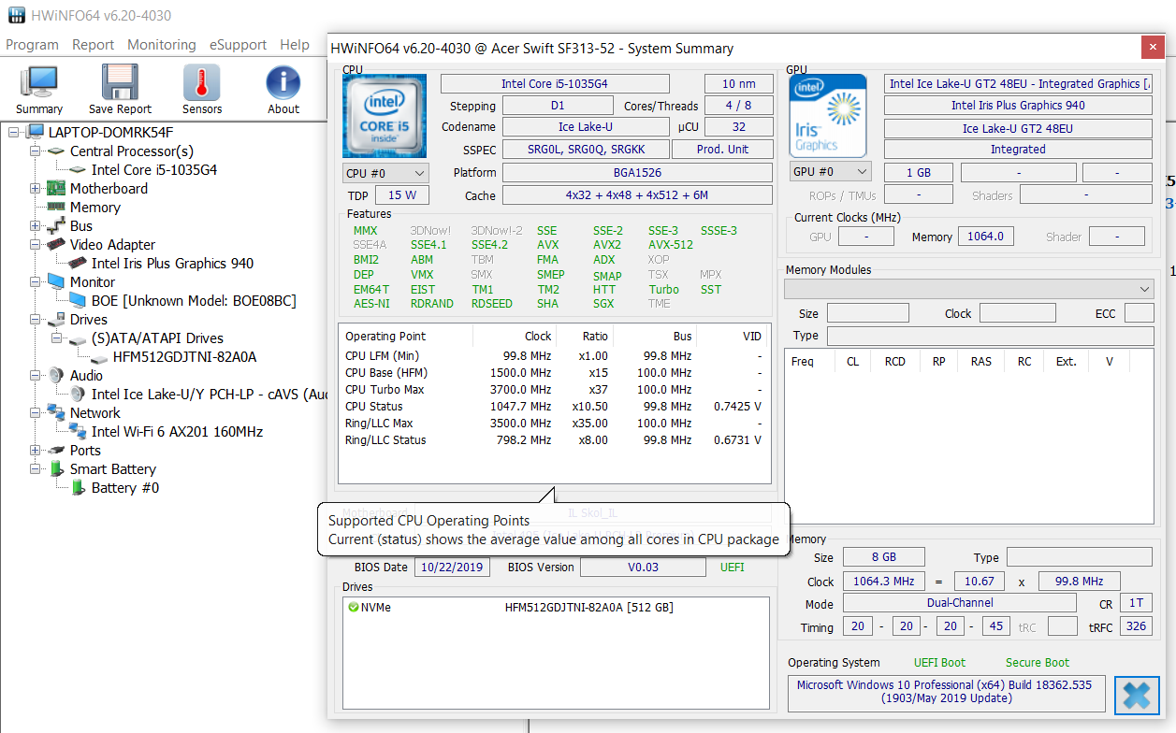This screenshot has height=733, width=1176.
Task: Click the Network tree icon
Action: (58, 412)
